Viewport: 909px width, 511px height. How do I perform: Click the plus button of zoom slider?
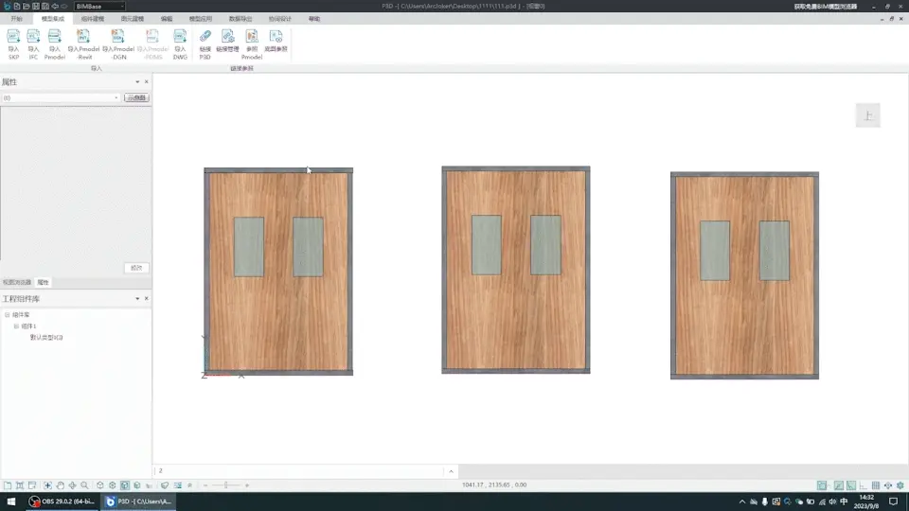pyautogui.click(x=247, y=485)
